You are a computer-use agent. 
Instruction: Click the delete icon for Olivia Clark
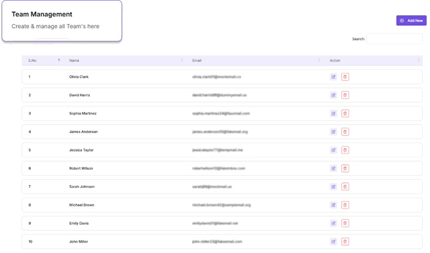point(345,77)
